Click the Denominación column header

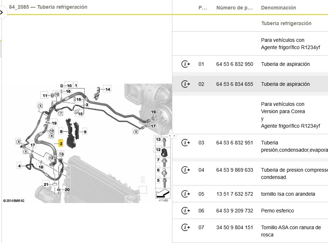click(x=278, y=8)
